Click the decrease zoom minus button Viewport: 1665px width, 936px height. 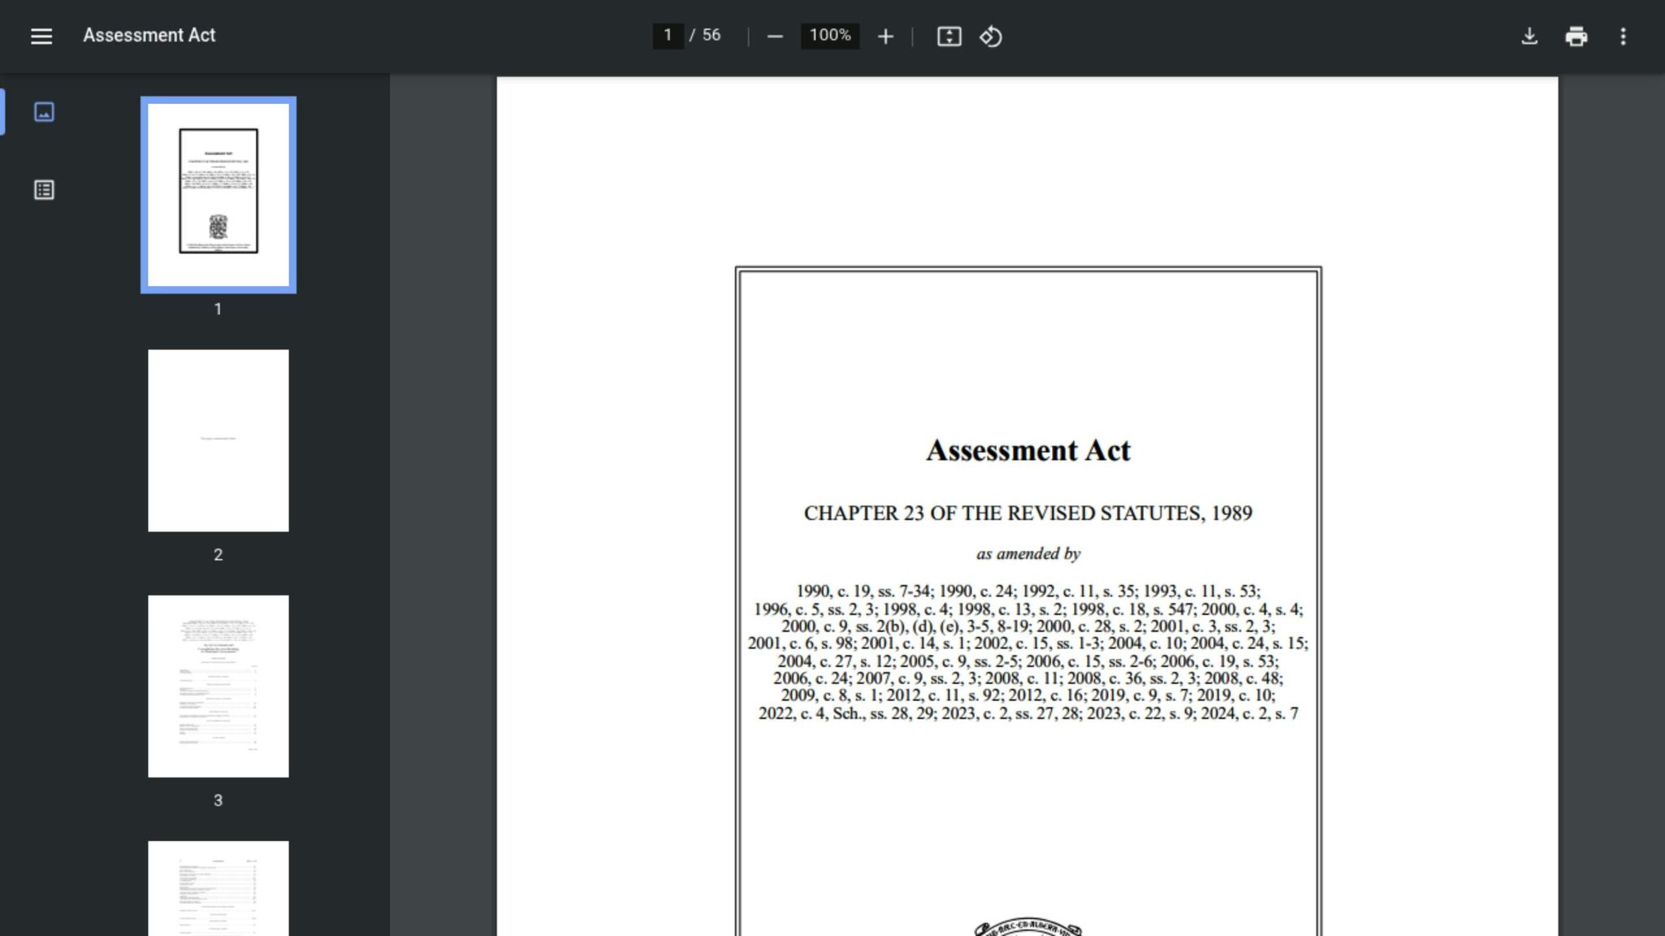pyautogui.click(x=774, y=36)
